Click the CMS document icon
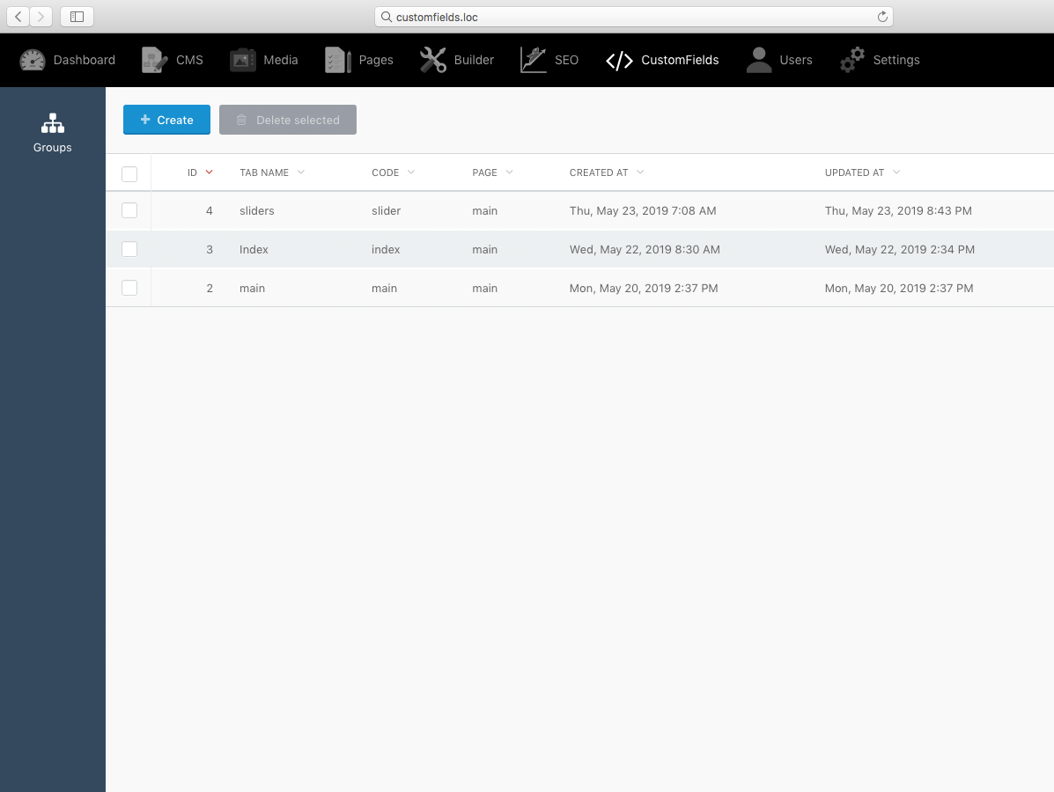Viewport: 1054px width, 792px height. pyautogui.click(x=154, y=60)
